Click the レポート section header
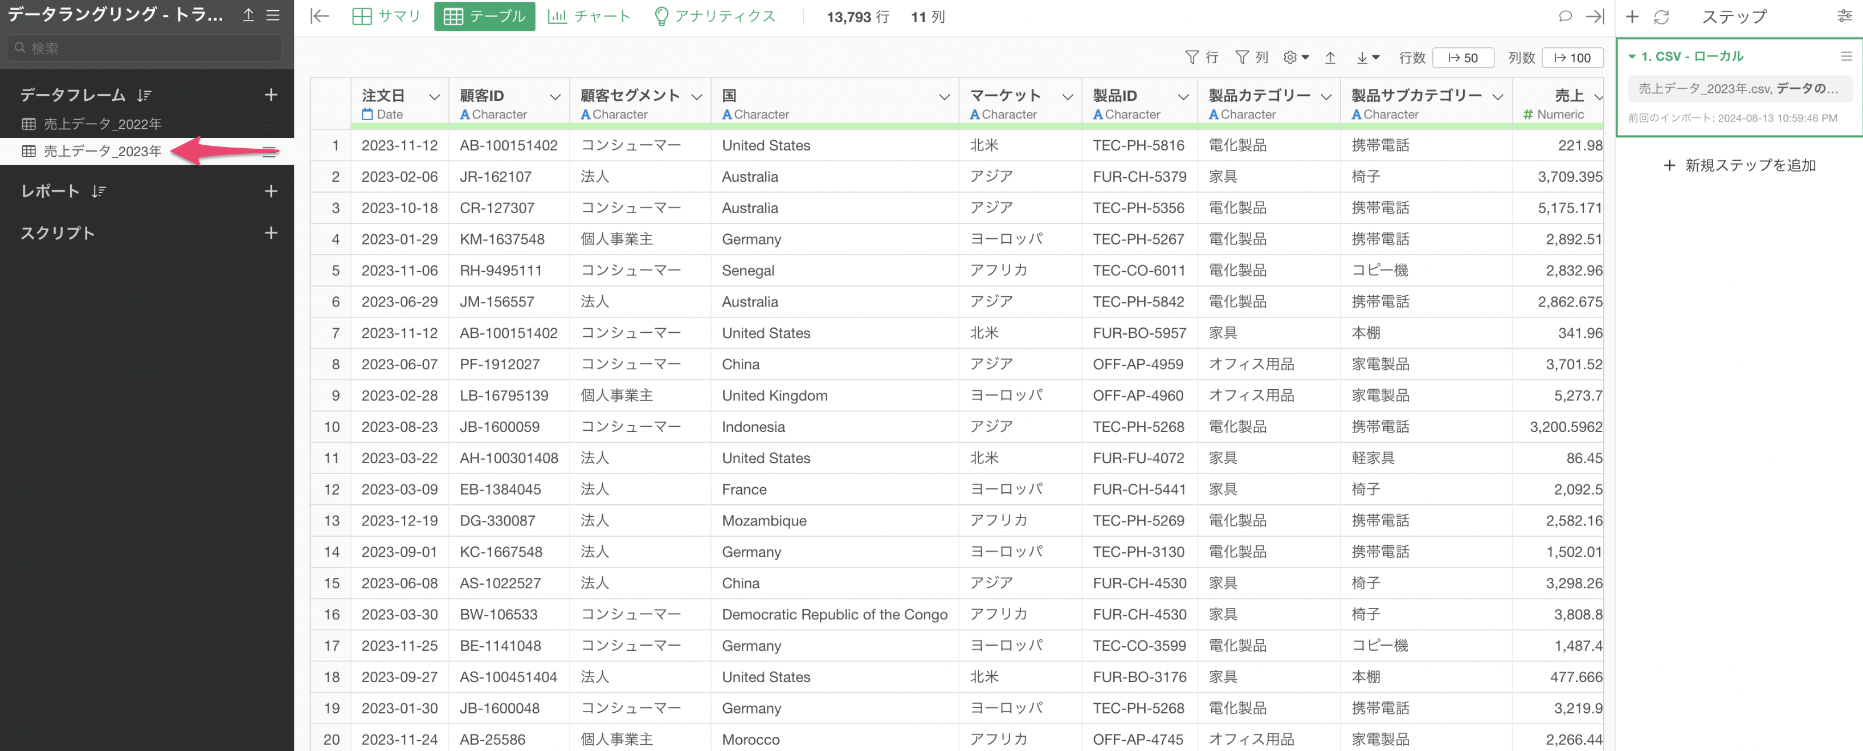The image size is (1863, 751). pyautogui.click(x=50, y=191)
